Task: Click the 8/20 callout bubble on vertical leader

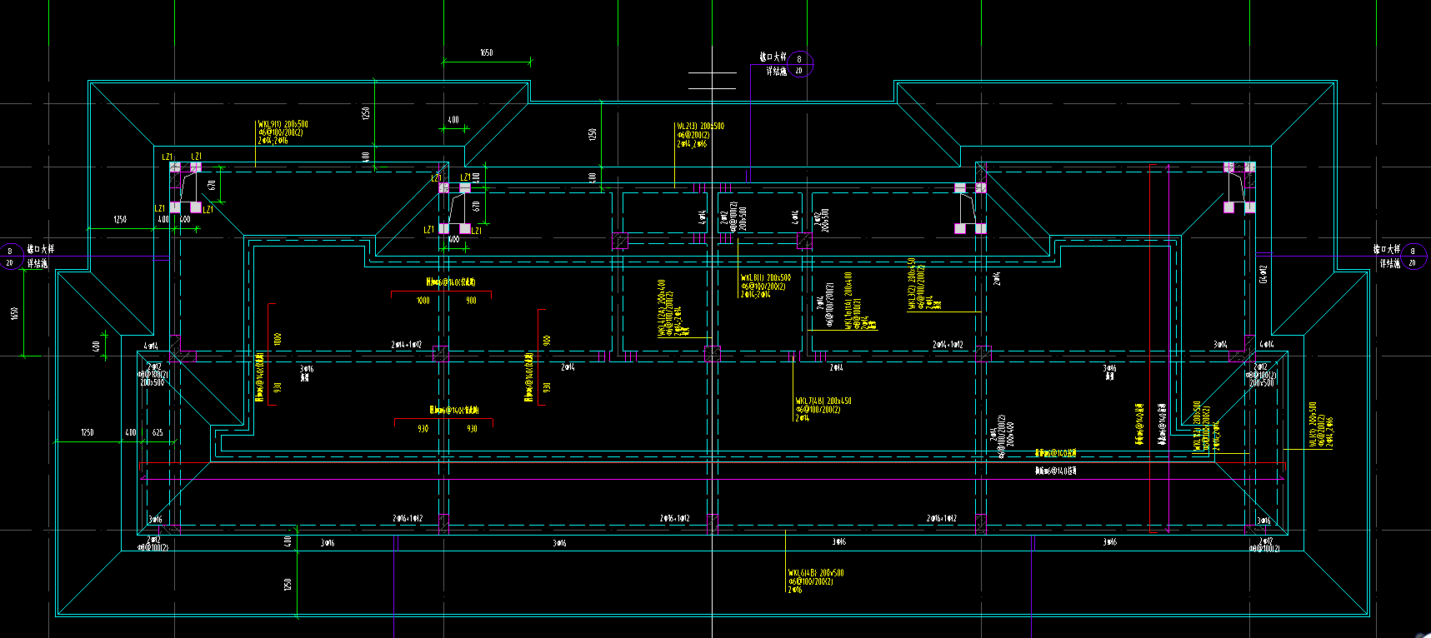Action: pyautogui.click(x=799, y=64)
